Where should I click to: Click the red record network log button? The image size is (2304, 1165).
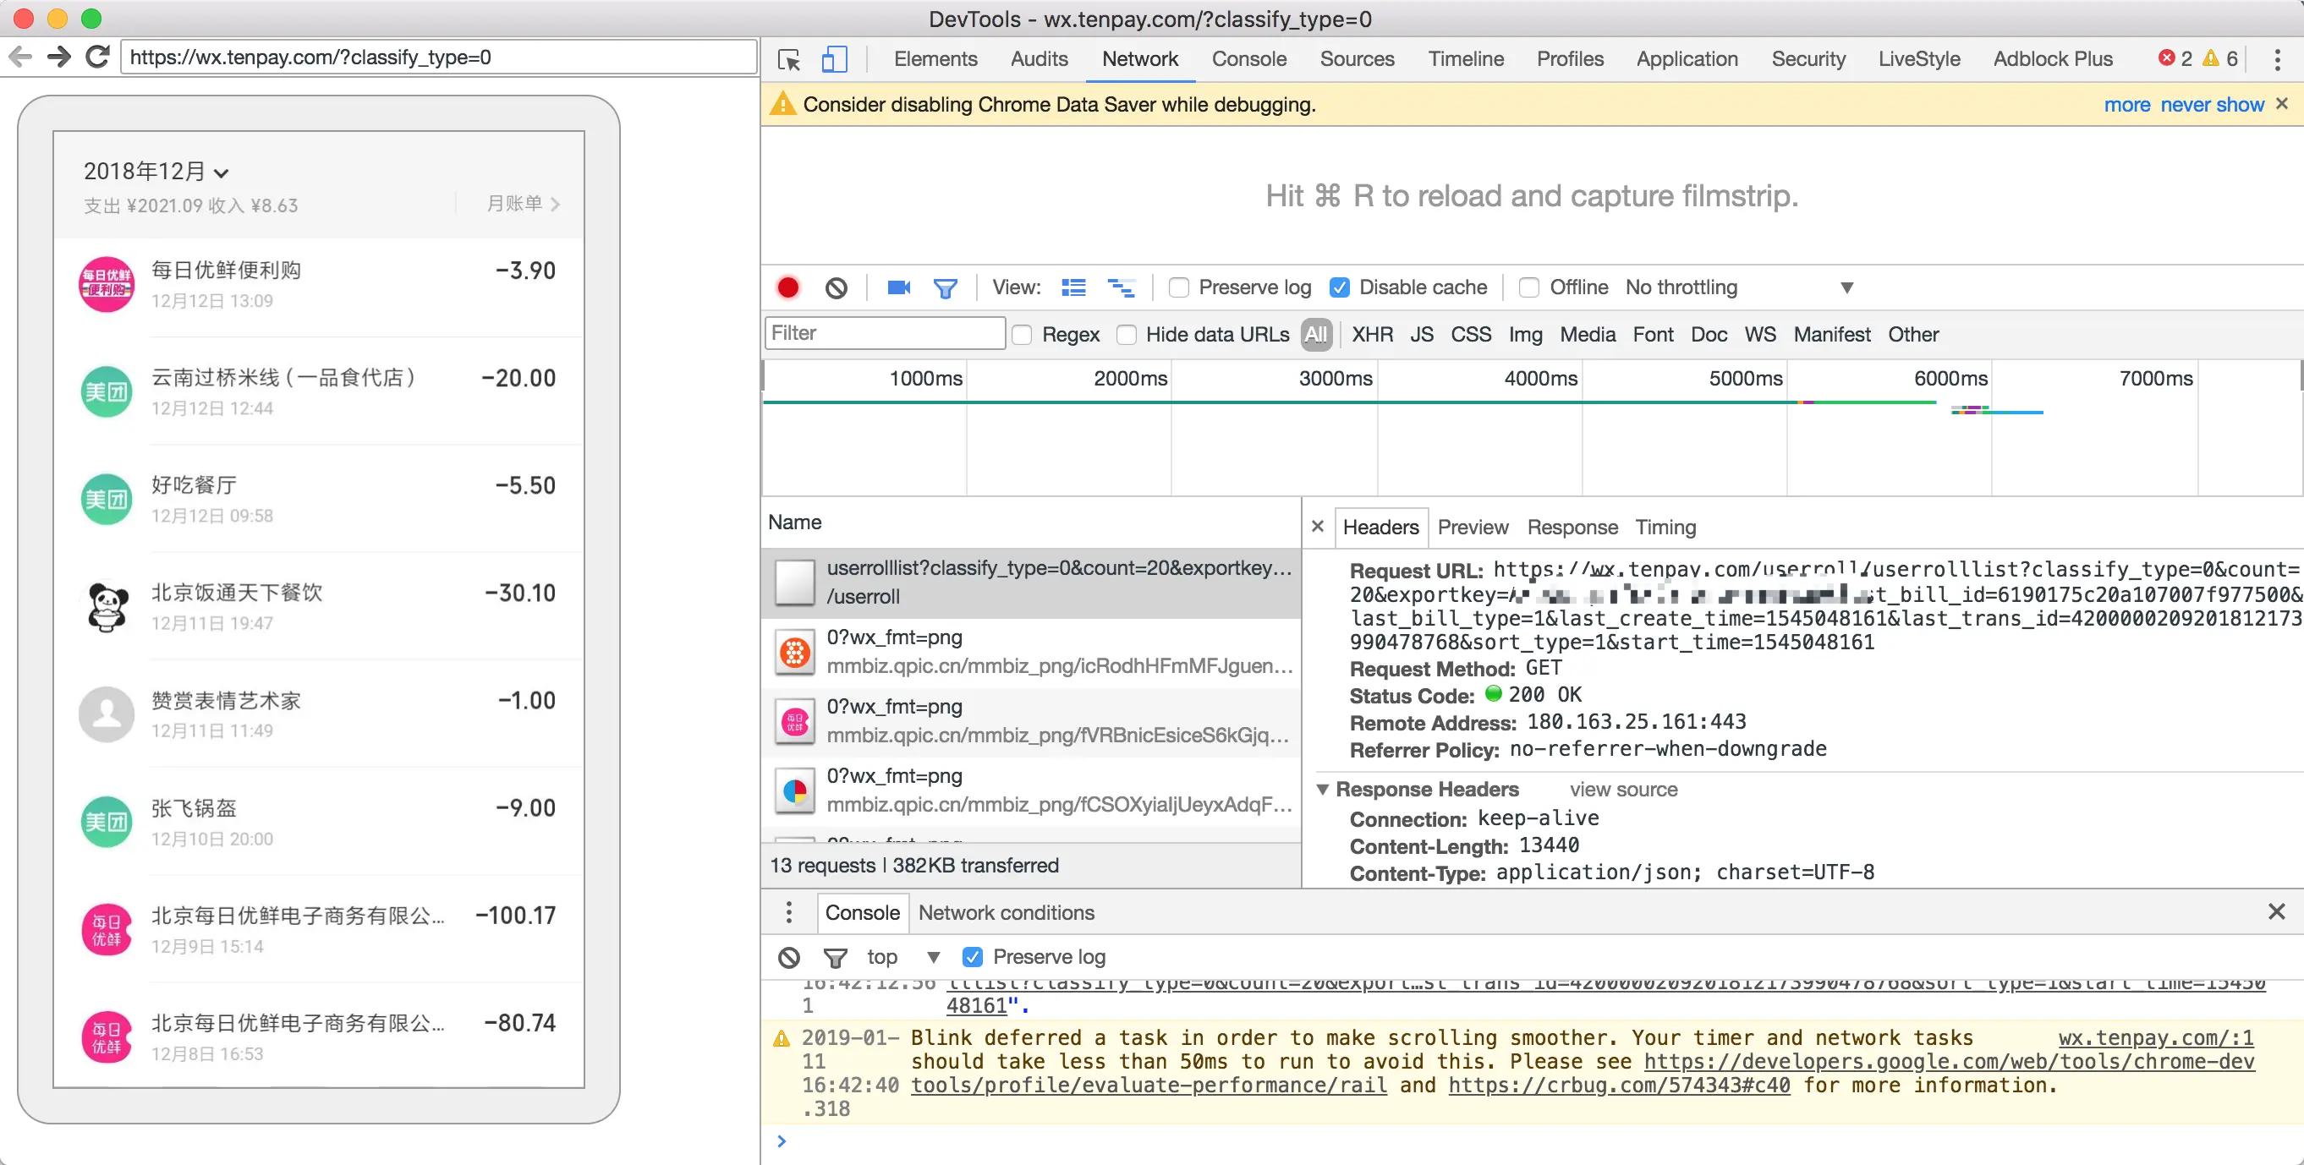point(788,288)
